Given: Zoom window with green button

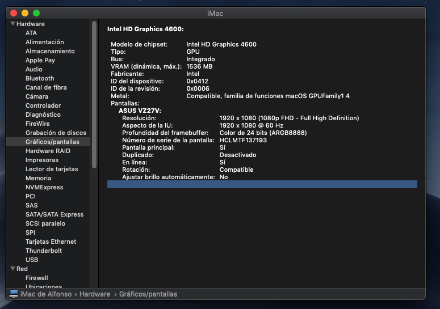Looking at the screenshot, I should [36, 13].
